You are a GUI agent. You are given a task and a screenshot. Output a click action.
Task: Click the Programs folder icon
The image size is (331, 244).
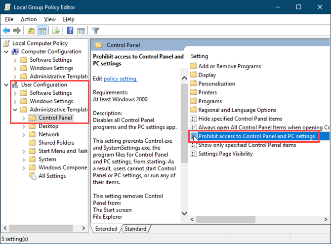(193, 101)
